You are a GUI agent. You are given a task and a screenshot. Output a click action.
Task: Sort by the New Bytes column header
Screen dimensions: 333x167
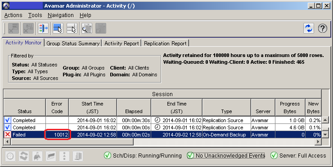tap(313, 107)
